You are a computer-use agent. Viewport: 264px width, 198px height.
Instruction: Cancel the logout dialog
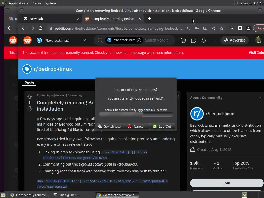coord(136,126)
